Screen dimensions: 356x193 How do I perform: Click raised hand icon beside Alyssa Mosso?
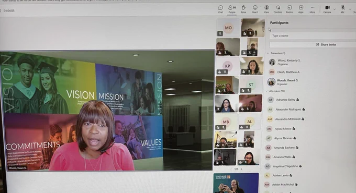click(x=294, y=129)
